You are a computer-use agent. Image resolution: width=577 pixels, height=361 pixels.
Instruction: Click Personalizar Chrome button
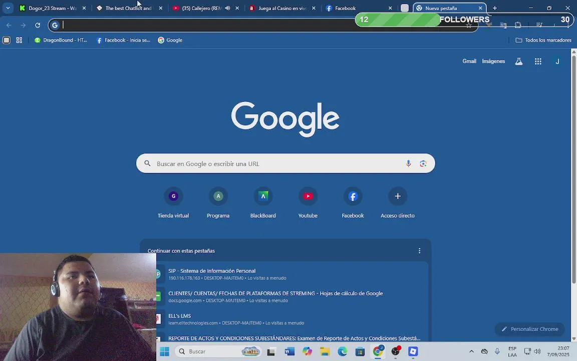(x=530, y=329)
